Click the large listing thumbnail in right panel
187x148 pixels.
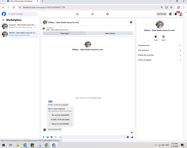point(160,24)
